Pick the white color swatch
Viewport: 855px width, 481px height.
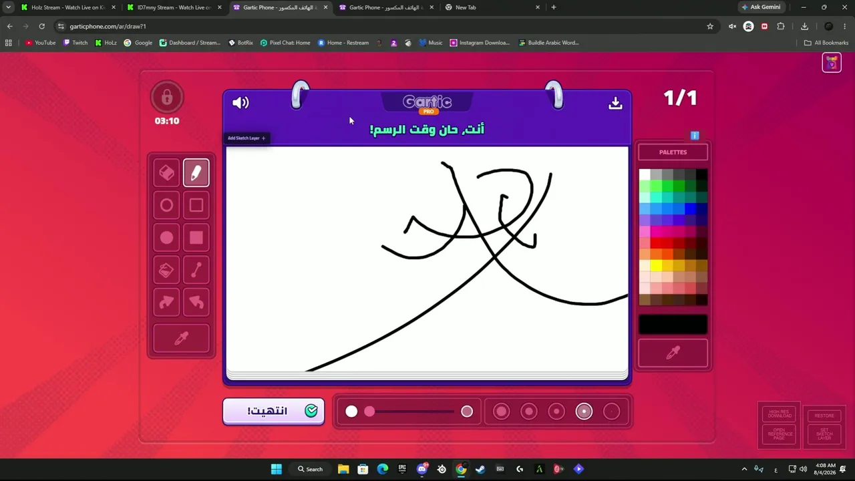pos(645,174)
